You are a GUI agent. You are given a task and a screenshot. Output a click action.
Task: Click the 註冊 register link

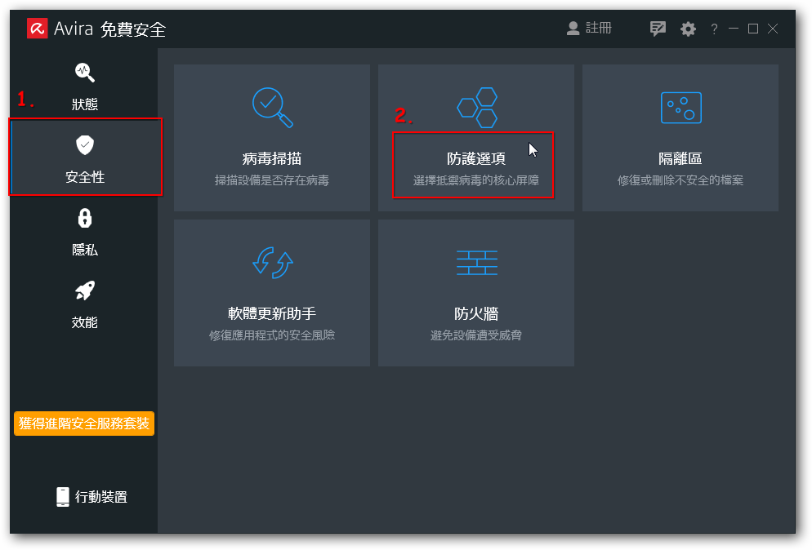[x=590, y=29]
